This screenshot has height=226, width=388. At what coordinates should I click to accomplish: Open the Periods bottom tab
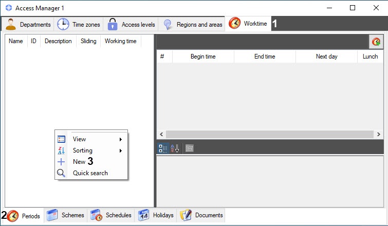click(x=24, y=216)
